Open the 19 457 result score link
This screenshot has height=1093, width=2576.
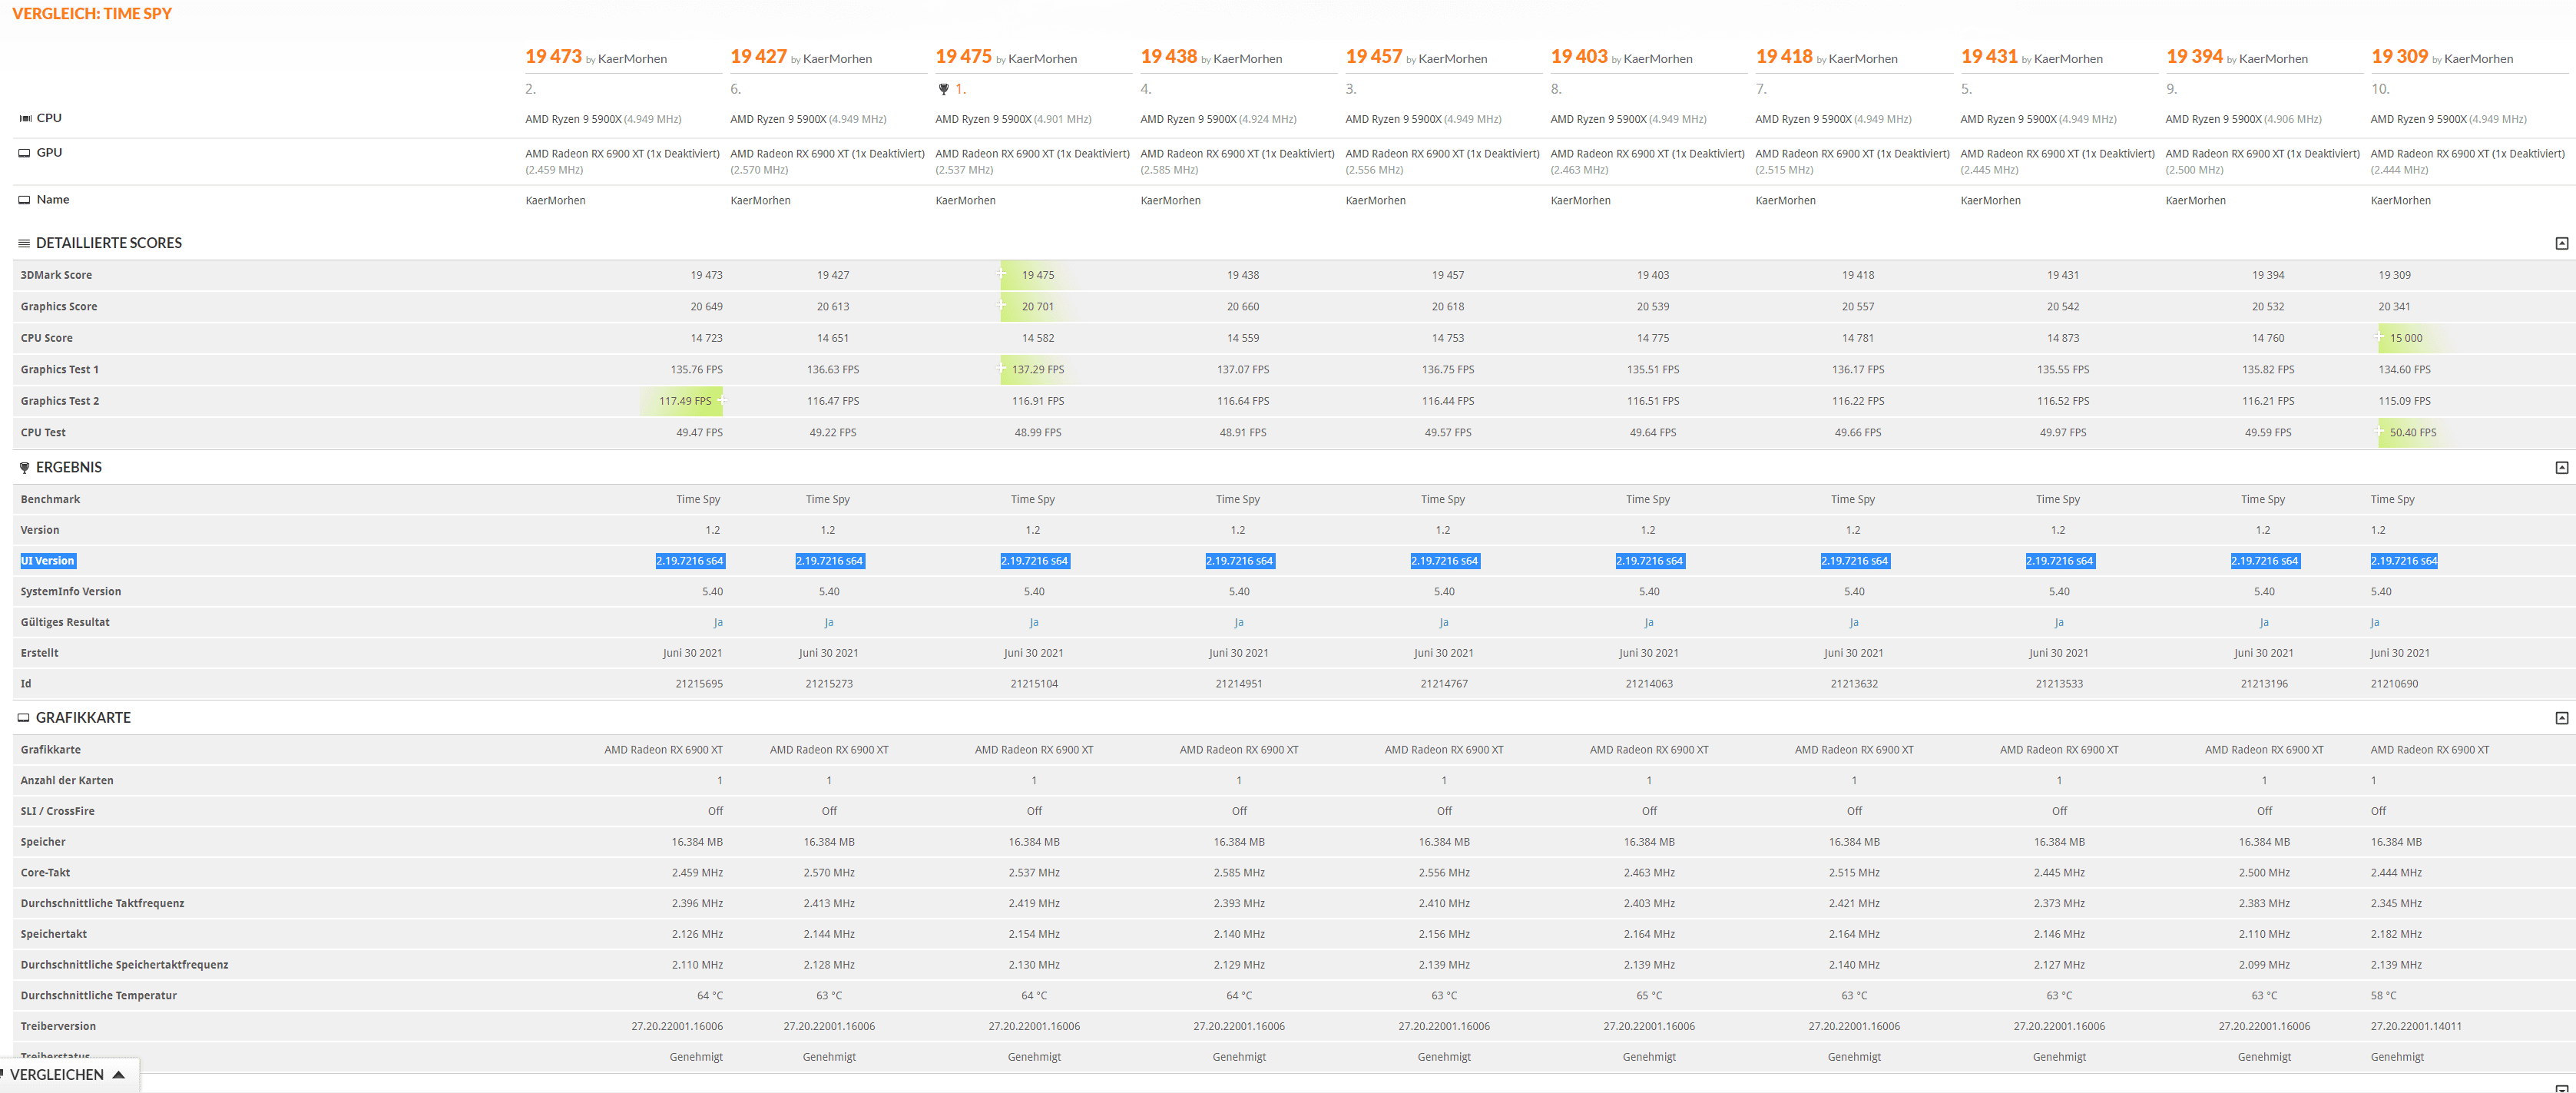[1373, 57]
